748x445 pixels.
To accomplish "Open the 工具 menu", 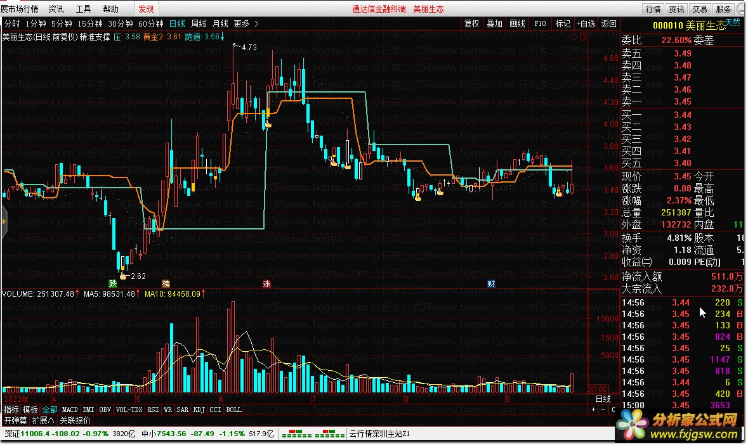I will 83,9.
